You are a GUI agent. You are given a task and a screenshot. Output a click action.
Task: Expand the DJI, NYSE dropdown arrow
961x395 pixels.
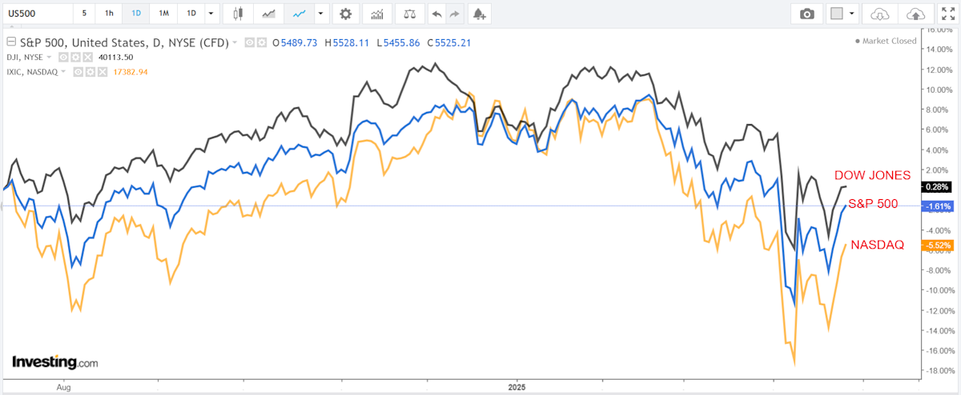pos(49,58)
